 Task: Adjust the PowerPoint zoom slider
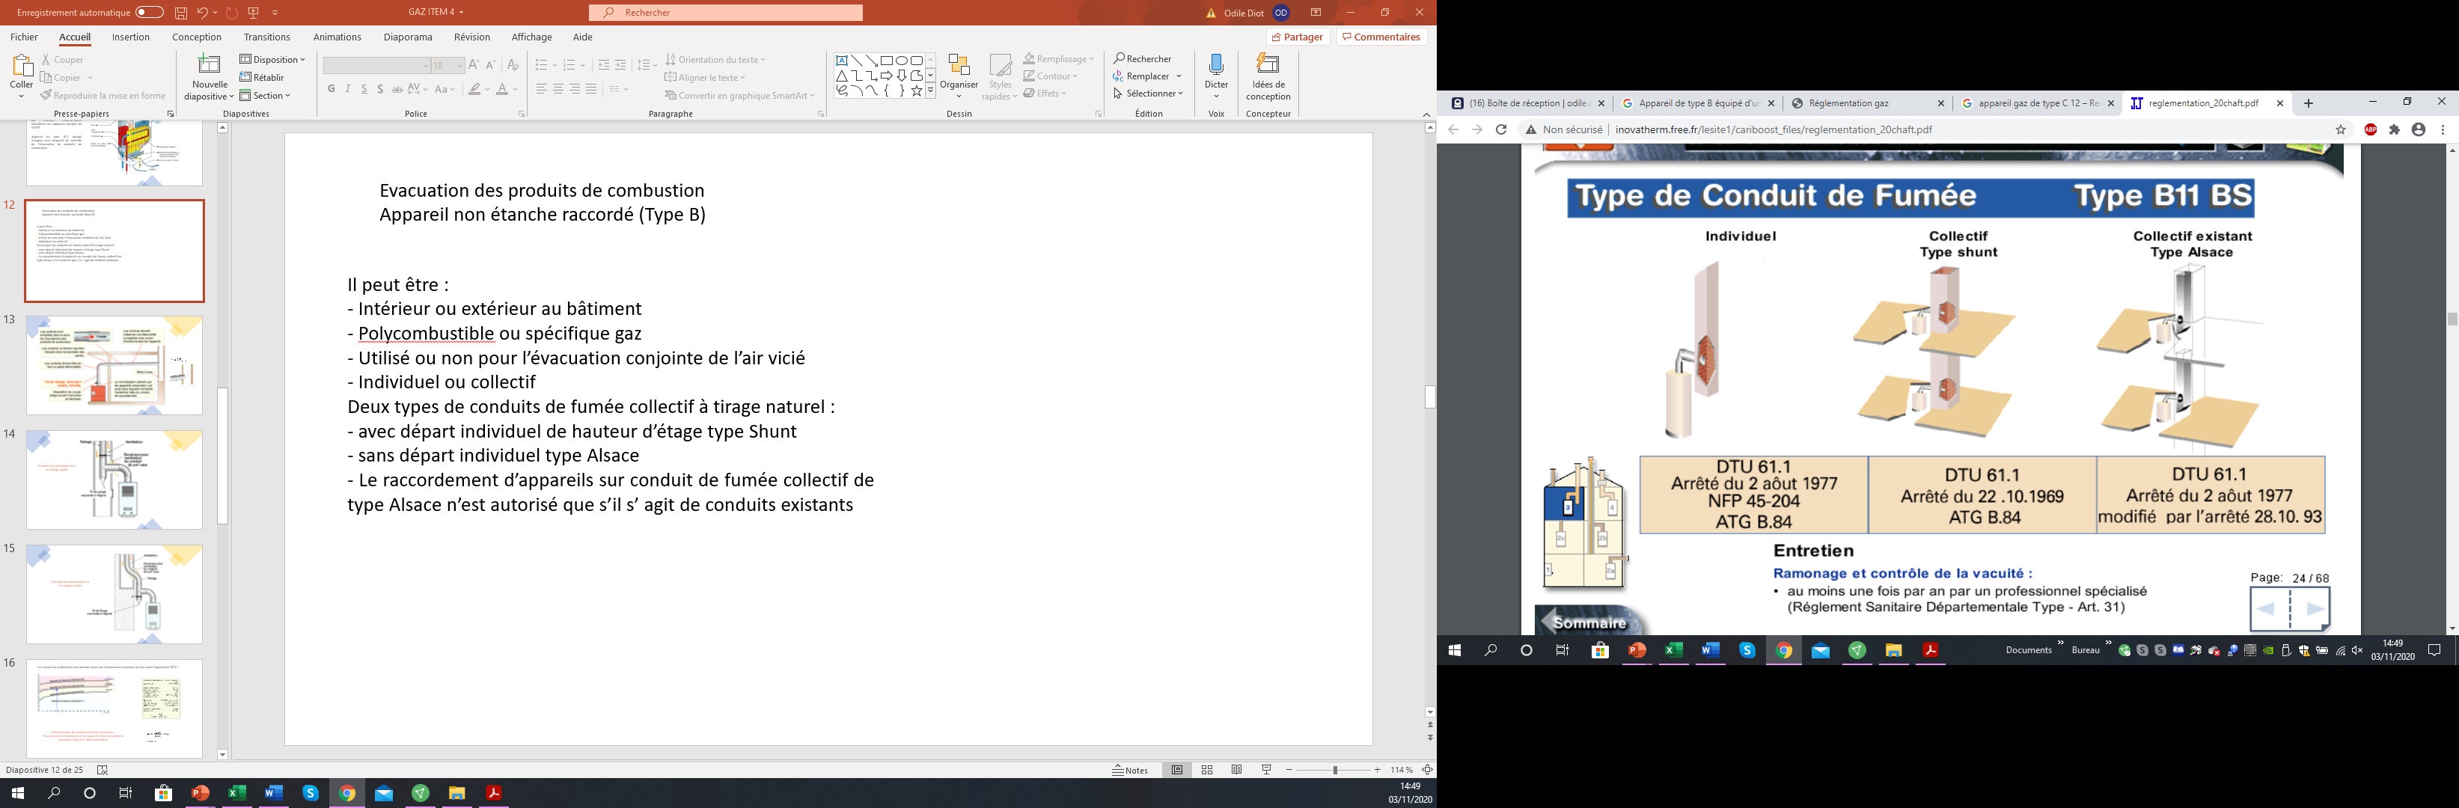[x=1334, y=770]
